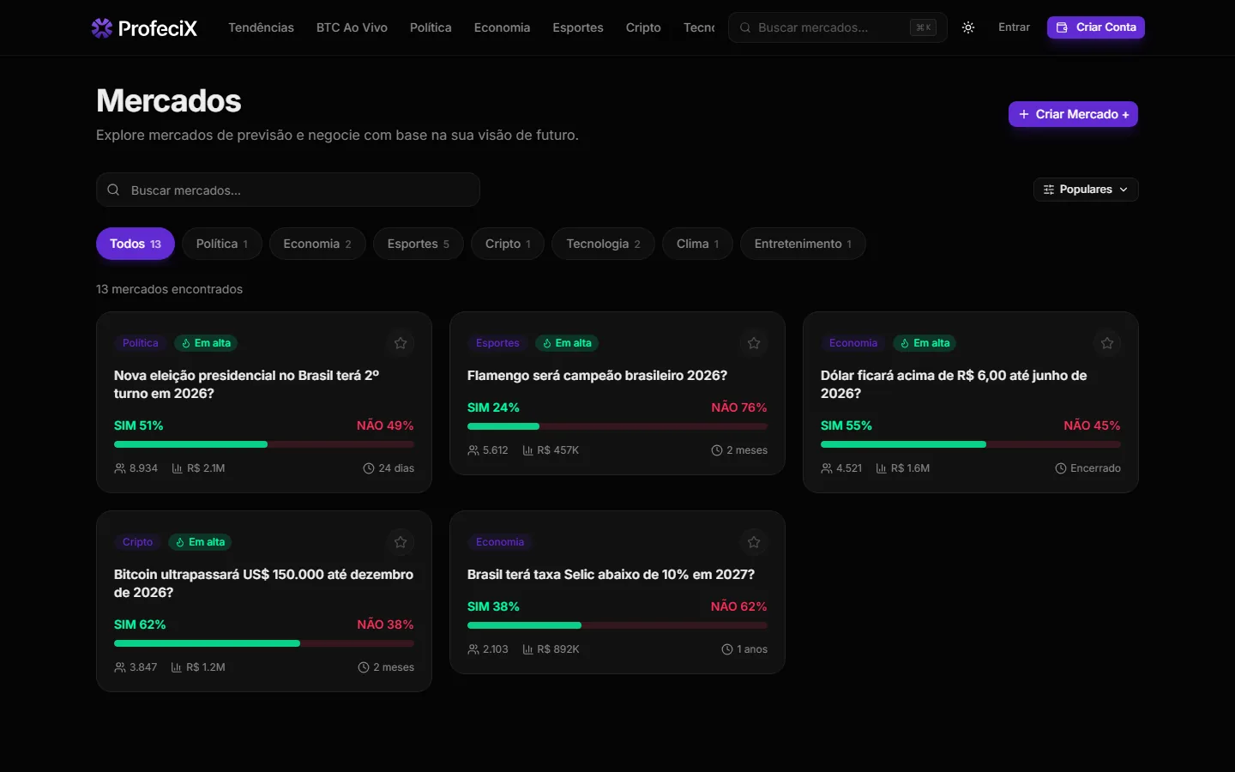
Task: Click the Esportes tag on Flamengo card
Action: click(x=497, y=343)
